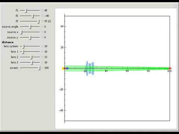This screenshot has height=134, width=179.
Task: Click the f2 value -40
Action: pos(47,16)
